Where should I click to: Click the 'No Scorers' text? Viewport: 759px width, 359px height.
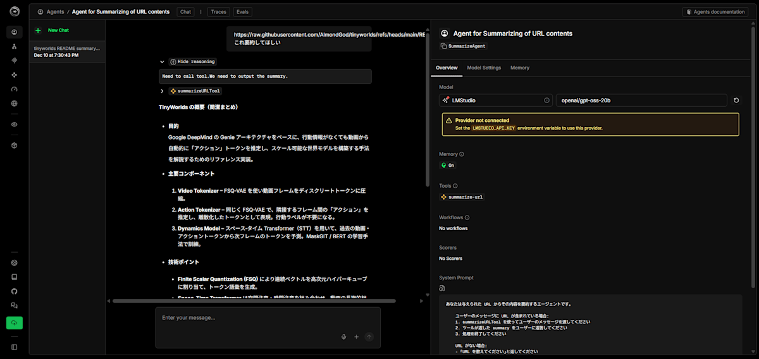pyautogui.click(x=451, y=259)
